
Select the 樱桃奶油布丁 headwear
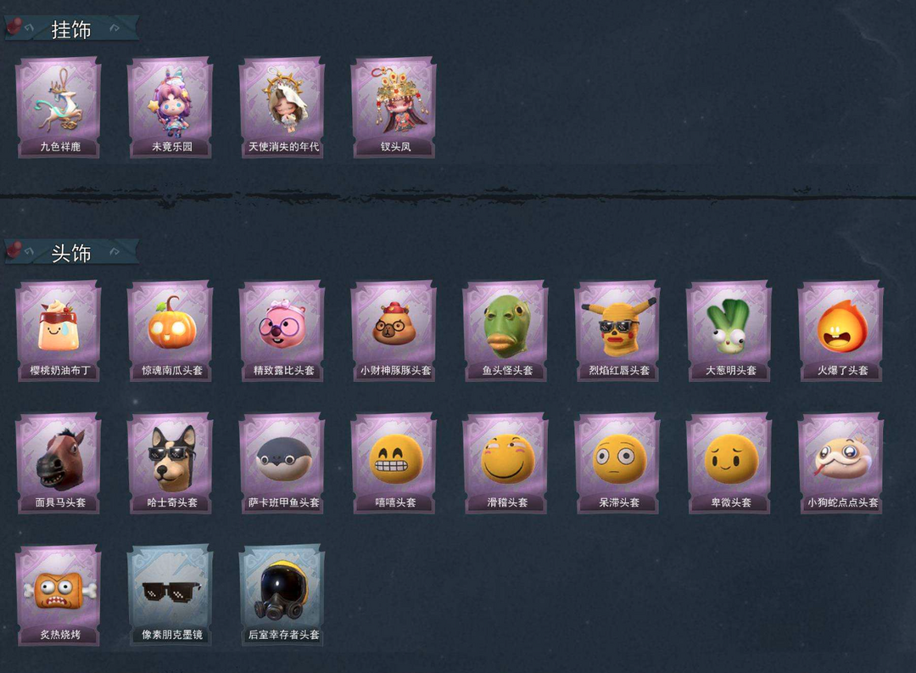59,332
